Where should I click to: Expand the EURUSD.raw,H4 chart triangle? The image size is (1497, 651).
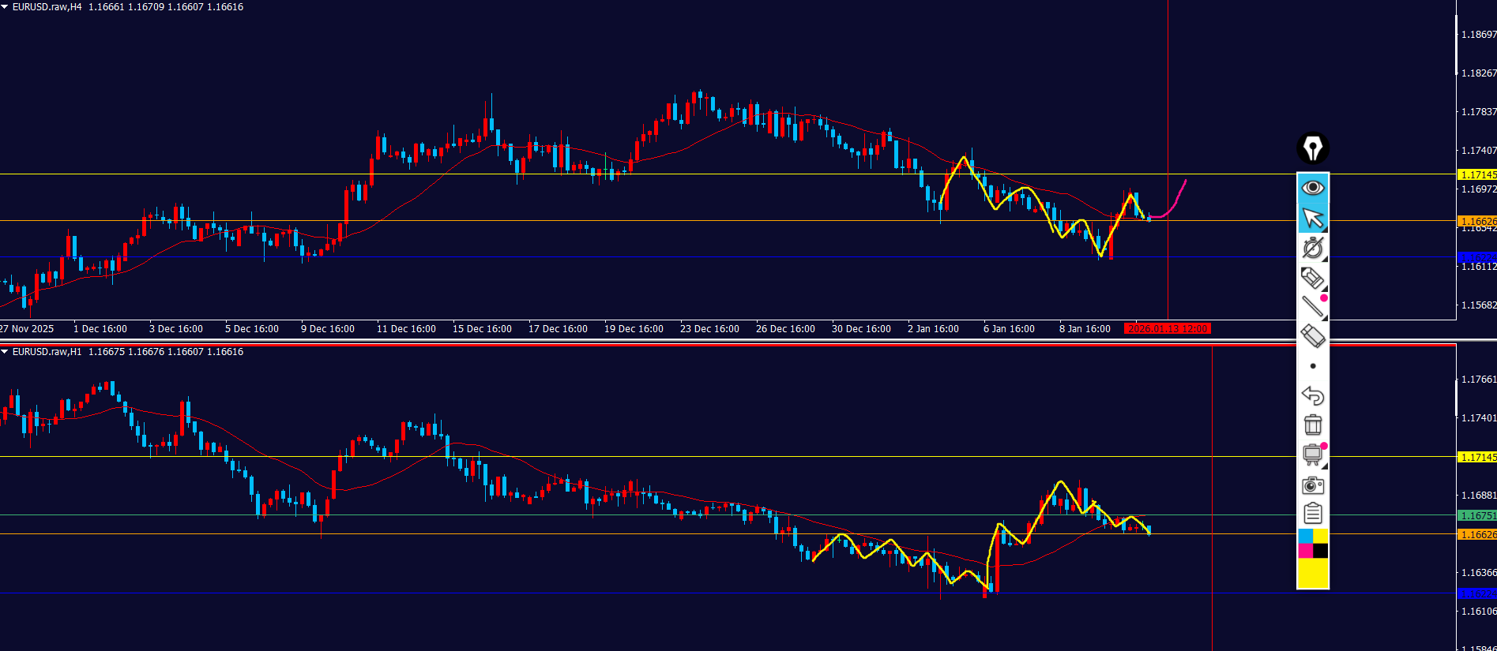[x=5, y=6]
